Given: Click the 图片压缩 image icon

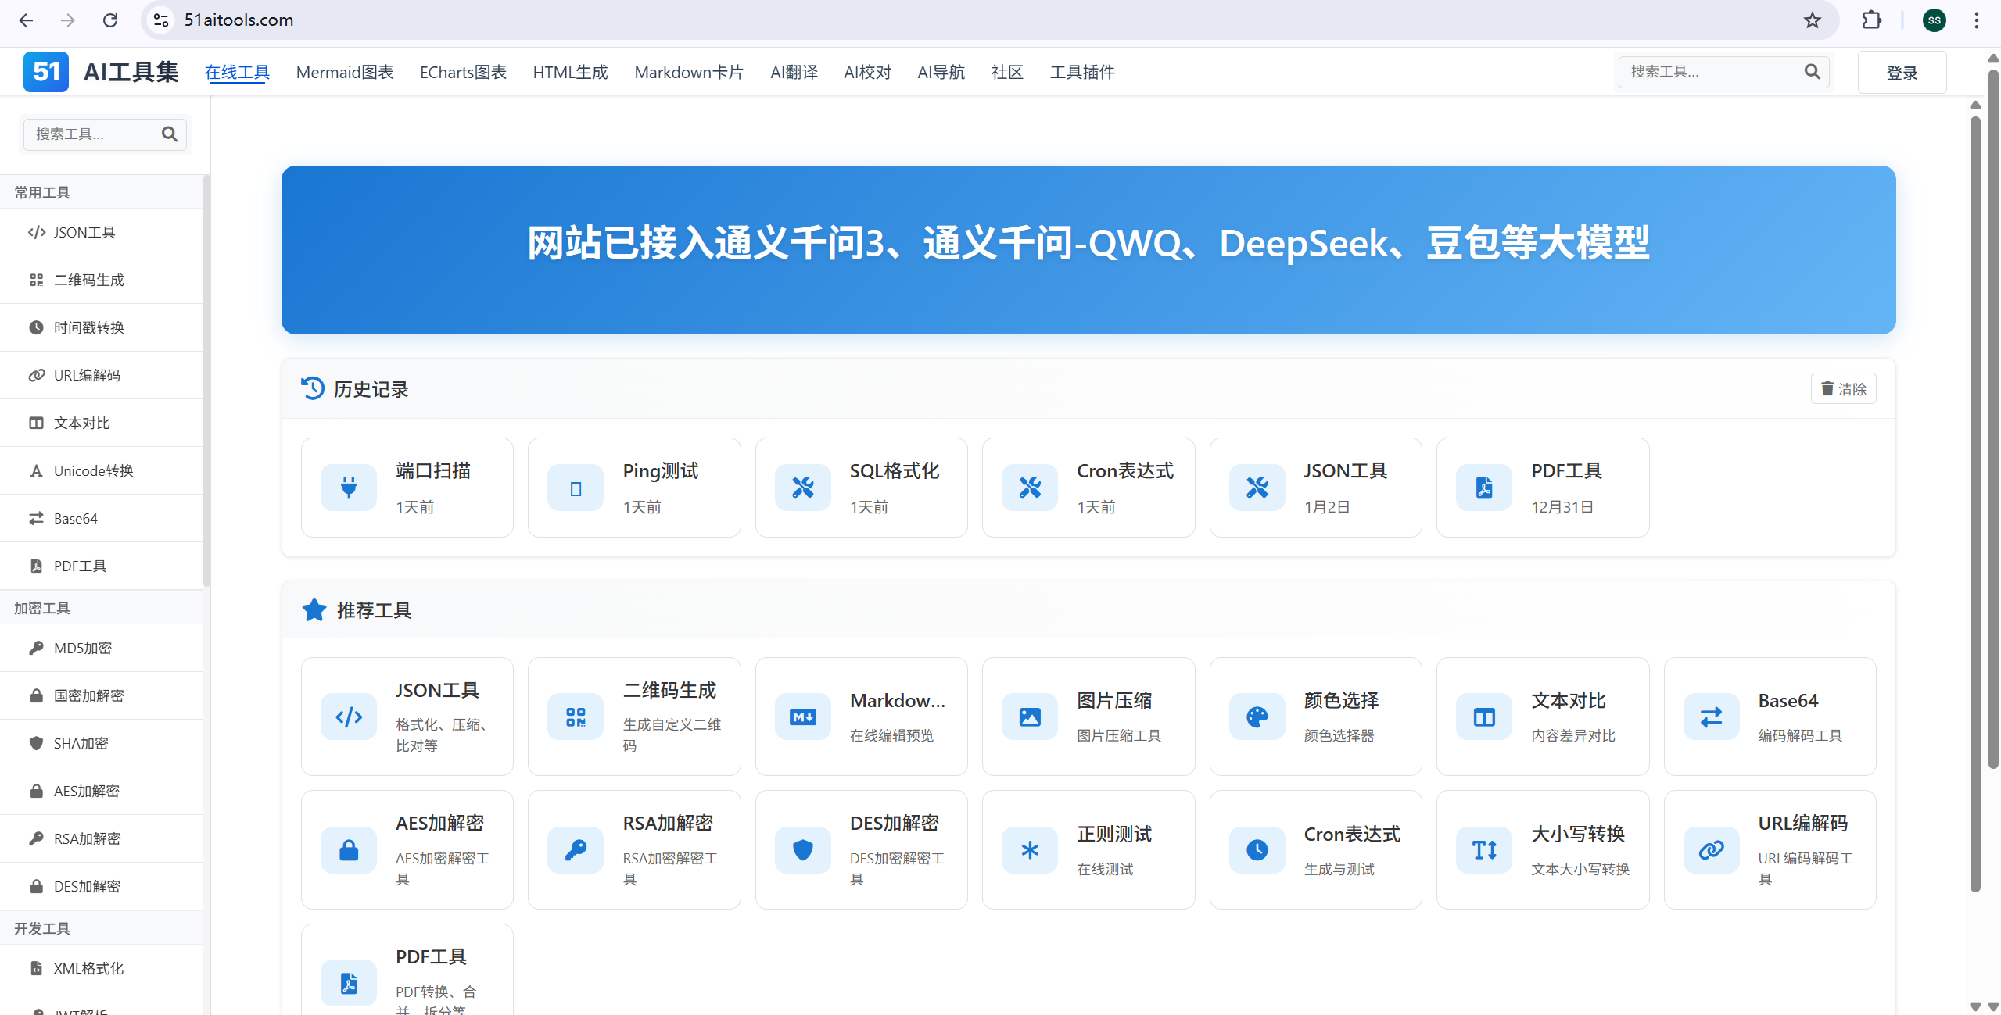Looking at the screenshot, I should point(1030,717).
